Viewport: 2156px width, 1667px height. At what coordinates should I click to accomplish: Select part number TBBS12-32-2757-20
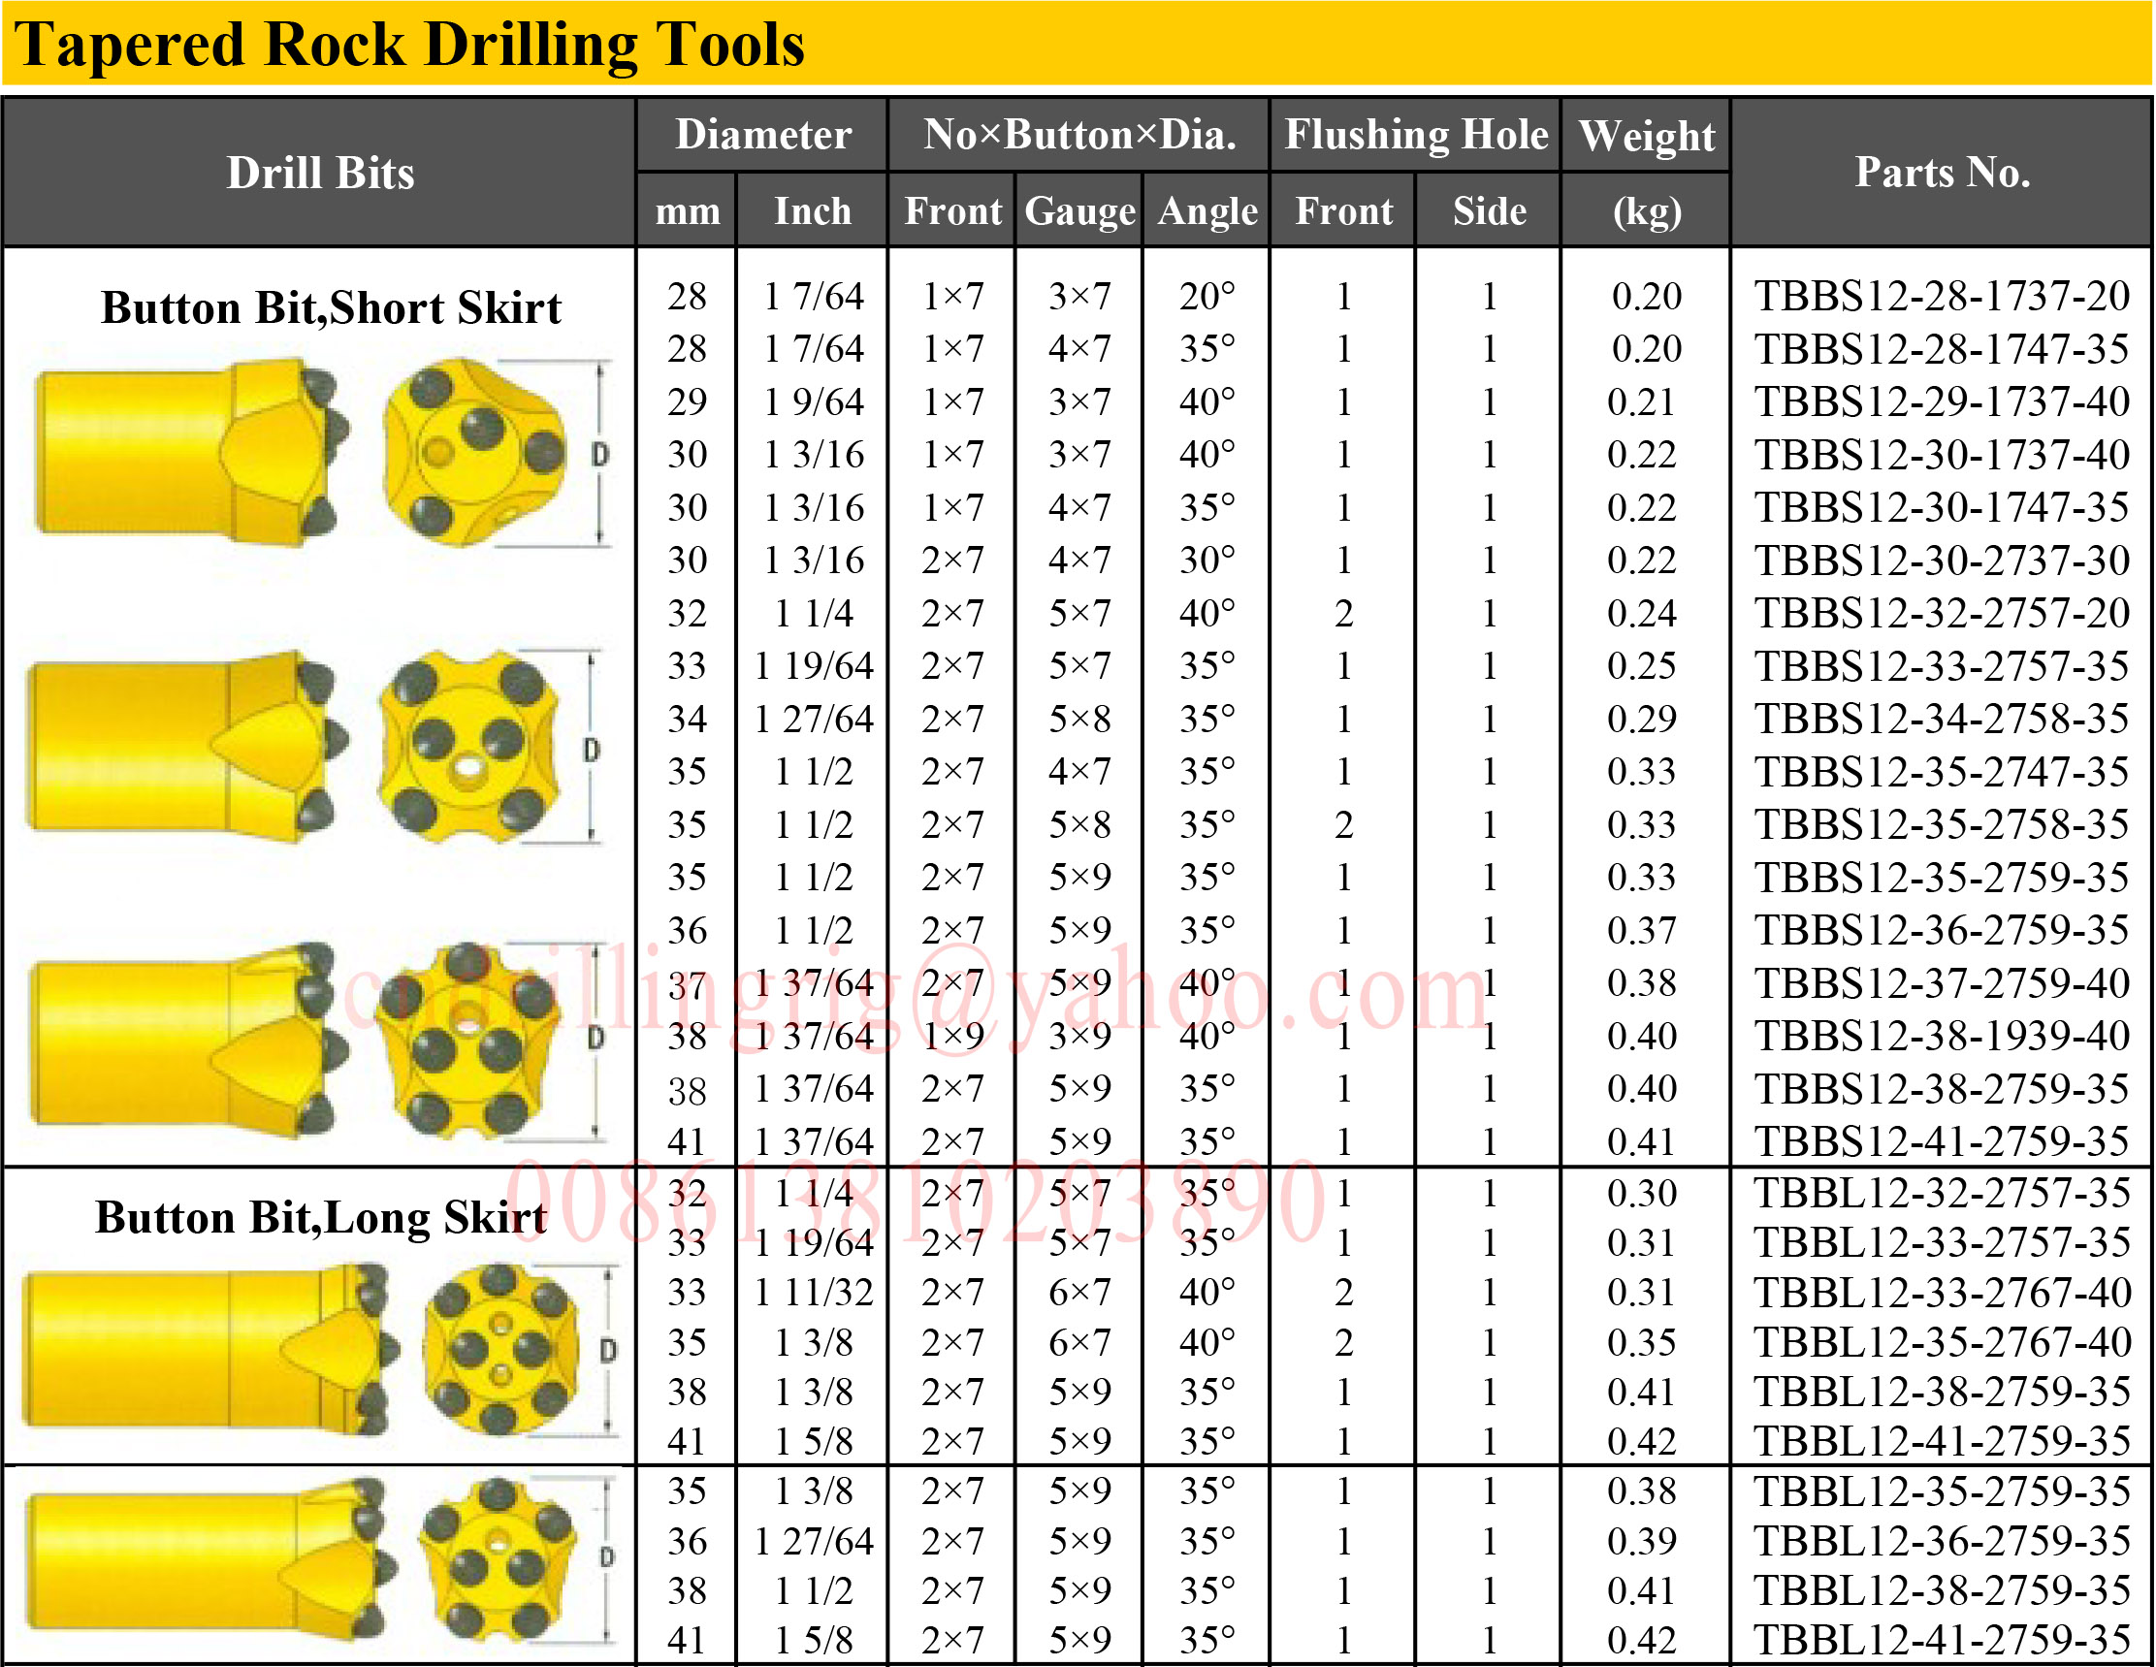(x=1941, y=613)
